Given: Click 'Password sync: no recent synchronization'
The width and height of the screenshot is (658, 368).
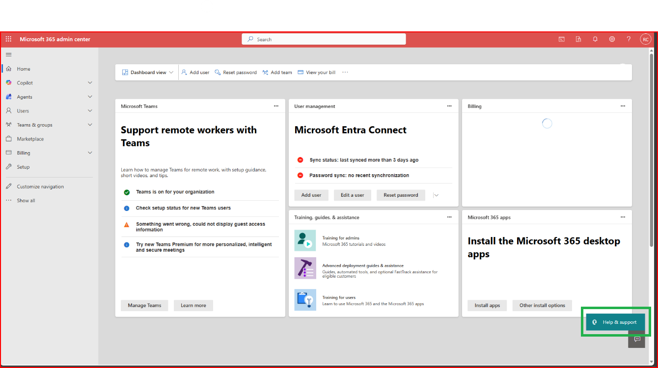Looking at the screenshot, I should click(x=359, y=175).
